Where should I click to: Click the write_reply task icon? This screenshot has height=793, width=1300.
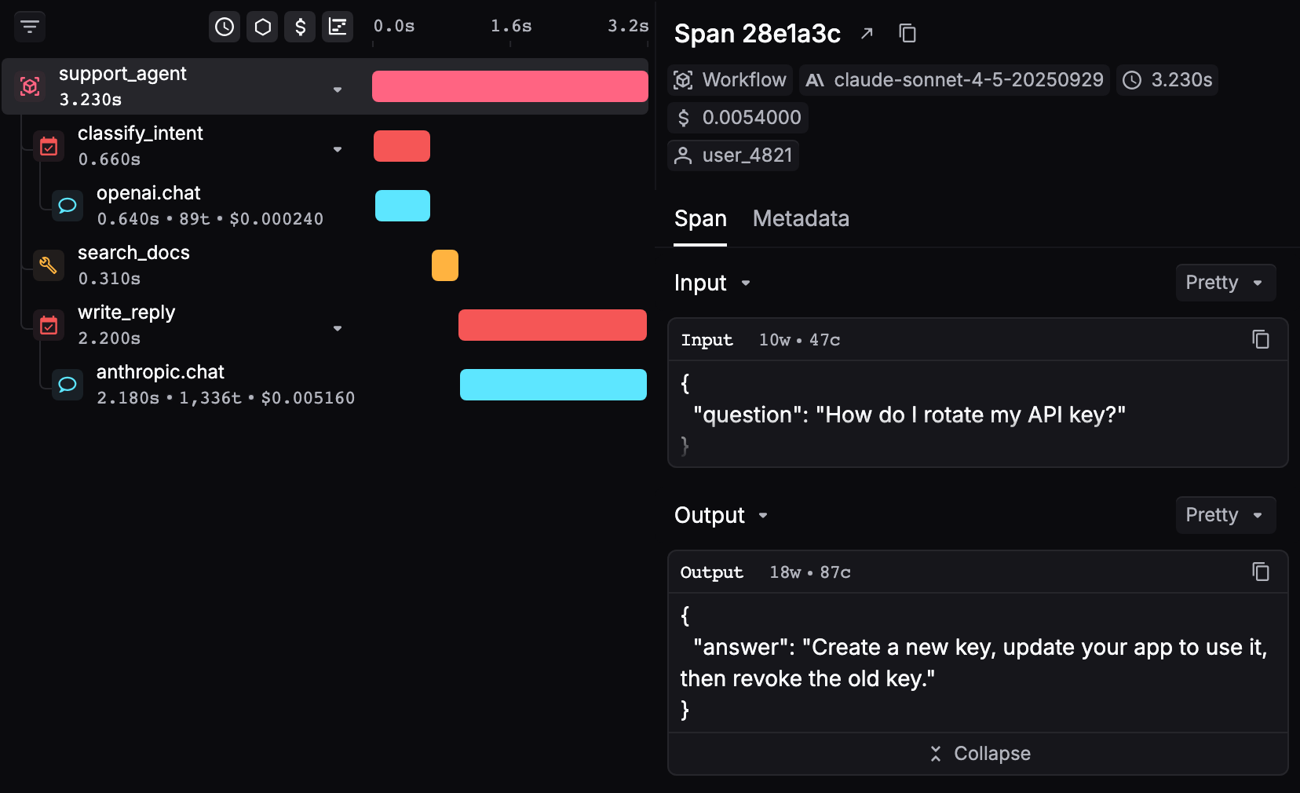(x=49, y=325)
